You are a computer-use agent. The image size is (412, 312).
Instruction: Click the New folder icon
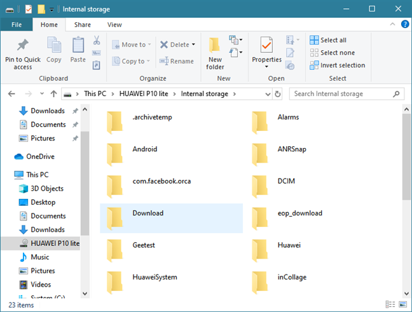[x=215, y=45]
